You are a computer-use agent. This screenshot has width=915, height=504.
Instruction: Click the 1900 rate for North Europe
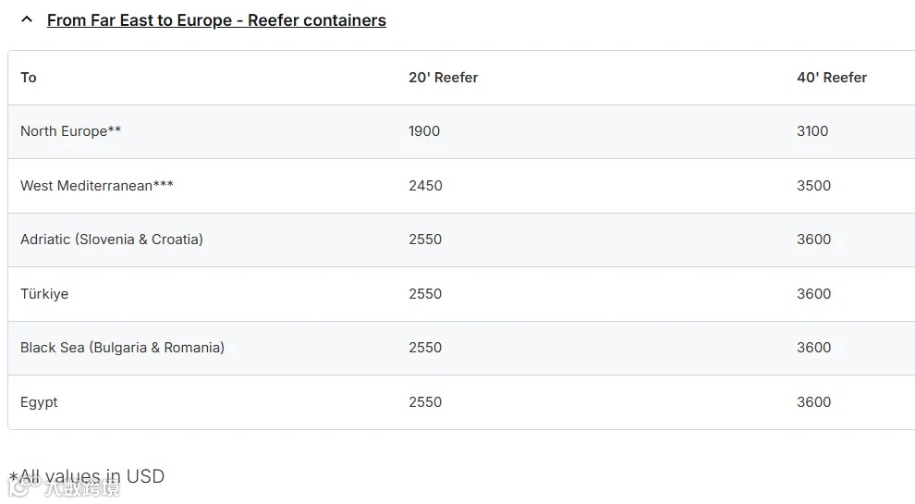424,131
